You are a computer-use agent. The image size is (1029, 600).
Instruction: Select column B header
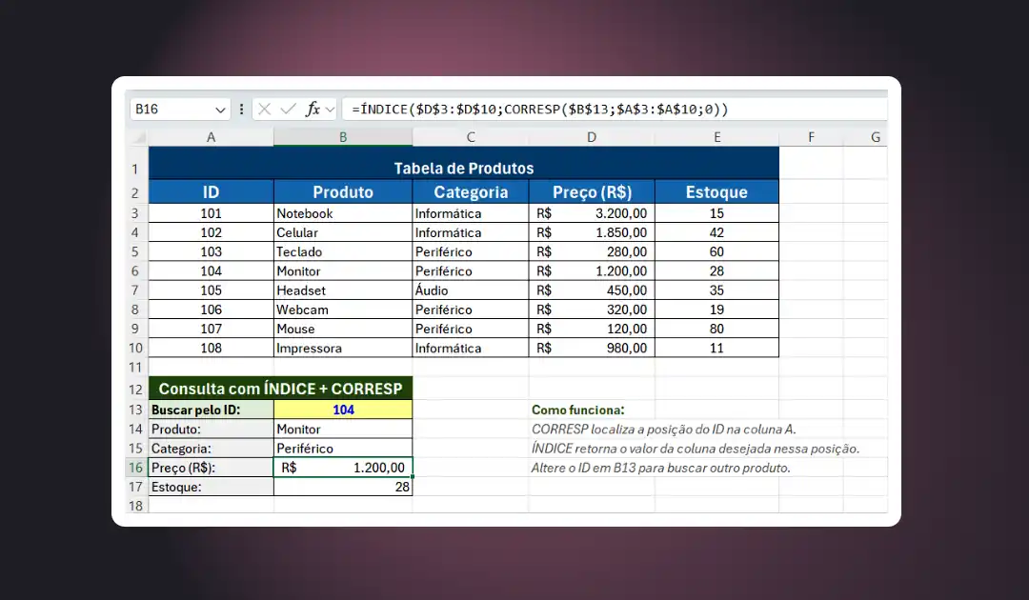[343, 137]
